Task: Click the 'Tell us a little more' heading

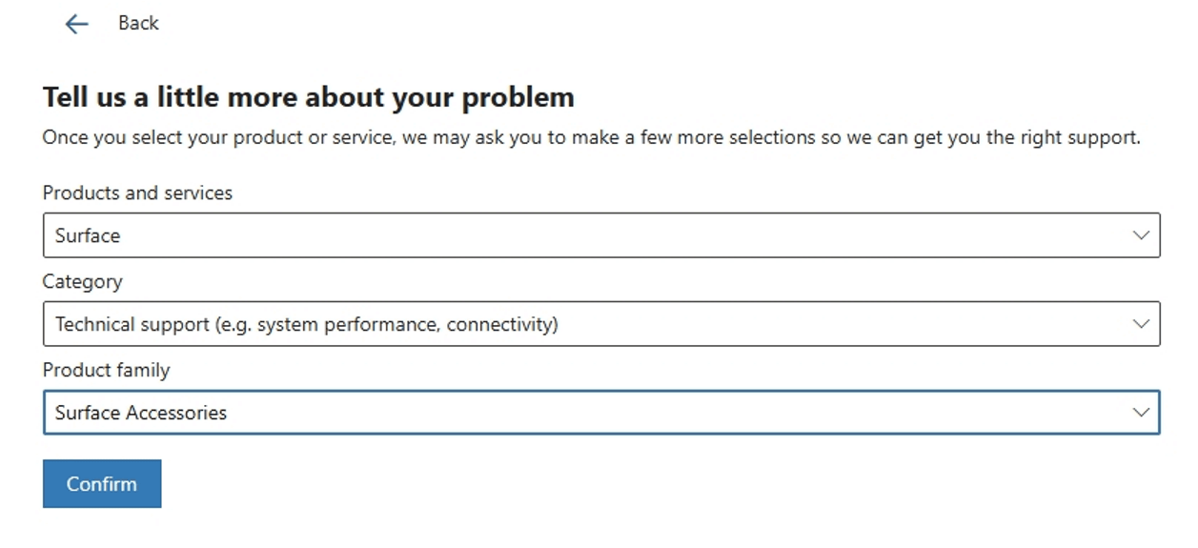Action: point(309,97)
